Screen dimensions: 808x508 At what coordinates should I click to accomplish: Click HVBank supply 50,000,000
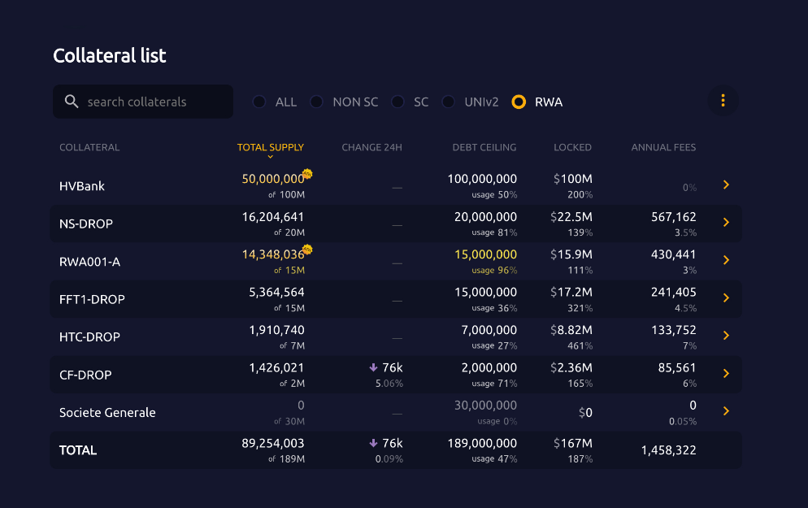(273, 179)
